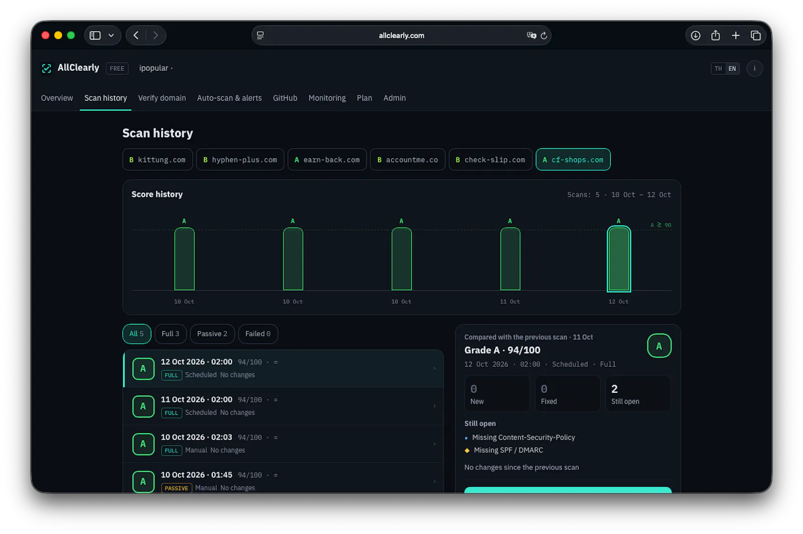Image resolution: width=803 pixels, height=534 pixels.
Task: Open Safari downloads icon
Action: pyautogui.click(x=696, y=36)
